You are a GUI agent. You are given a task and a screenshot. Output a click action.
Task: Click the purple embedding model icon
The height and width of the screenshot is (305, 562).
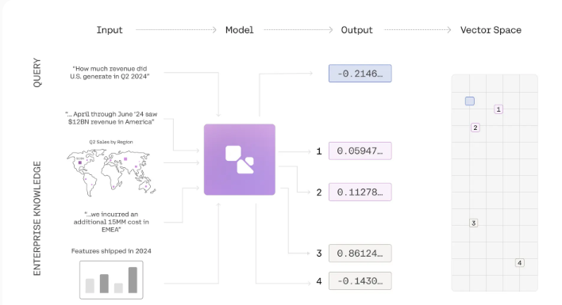coord(240,159)
